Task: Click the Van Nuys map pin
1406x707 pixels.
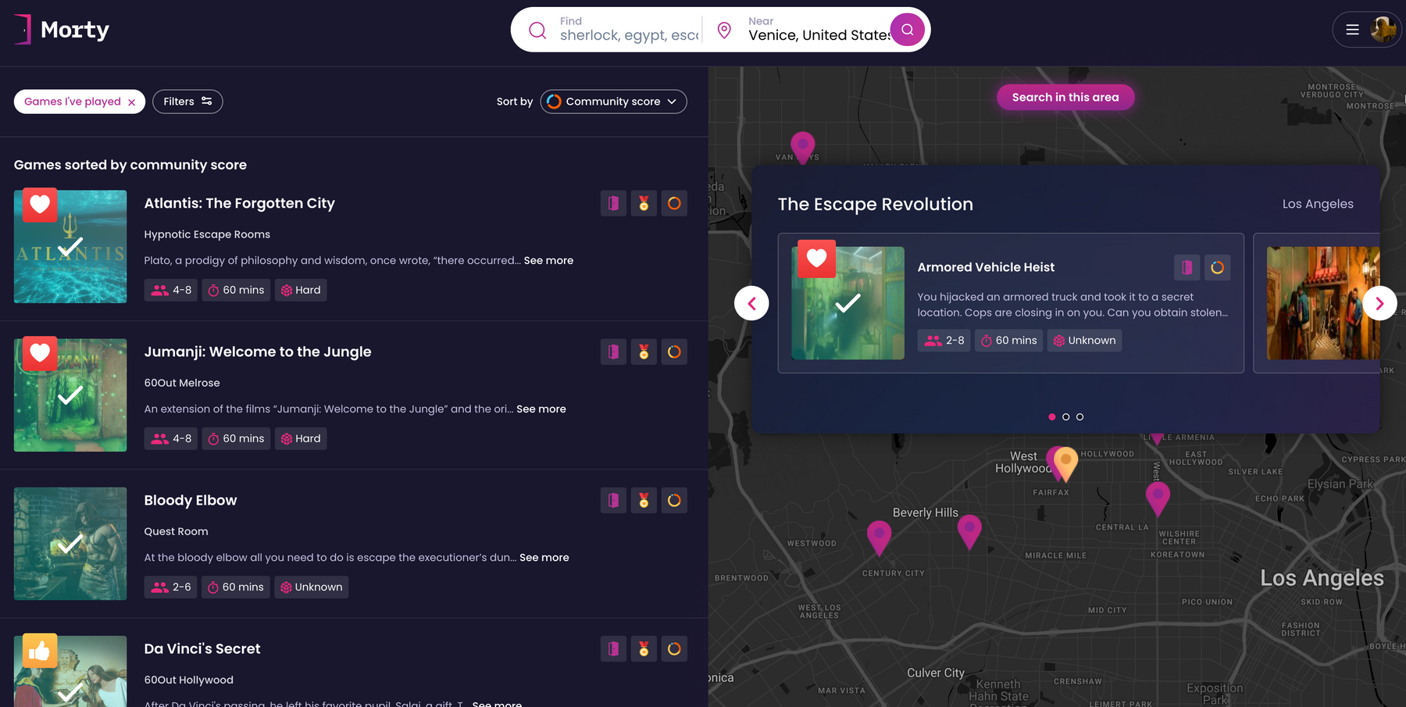Action: point(803,147)
